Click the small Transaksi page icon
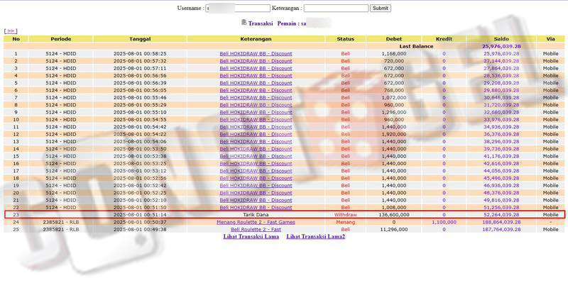Viewport: 568px width, 290px height. [x=244, y=23]
